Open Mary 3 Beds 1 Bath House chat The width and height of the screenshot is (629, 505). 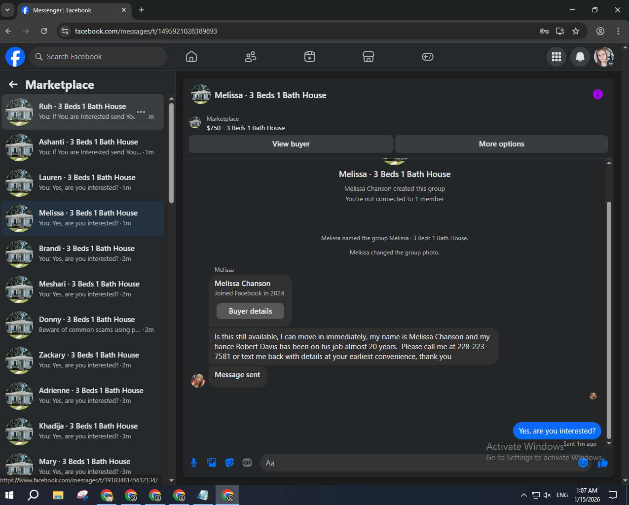(x=83, y=466)
